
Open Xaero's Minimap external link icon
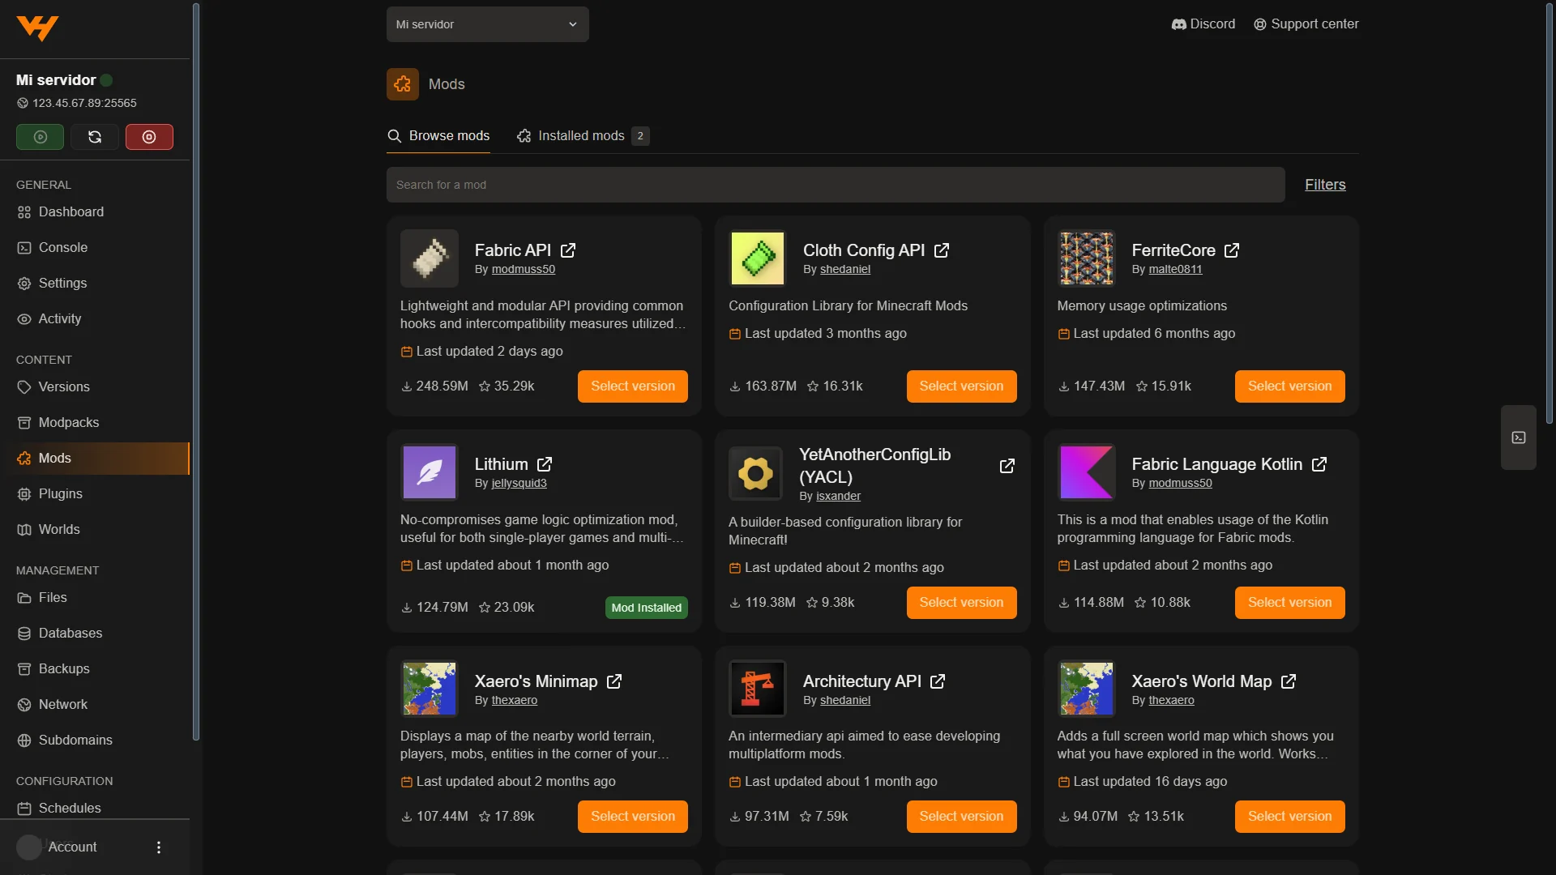pos(614,681)
